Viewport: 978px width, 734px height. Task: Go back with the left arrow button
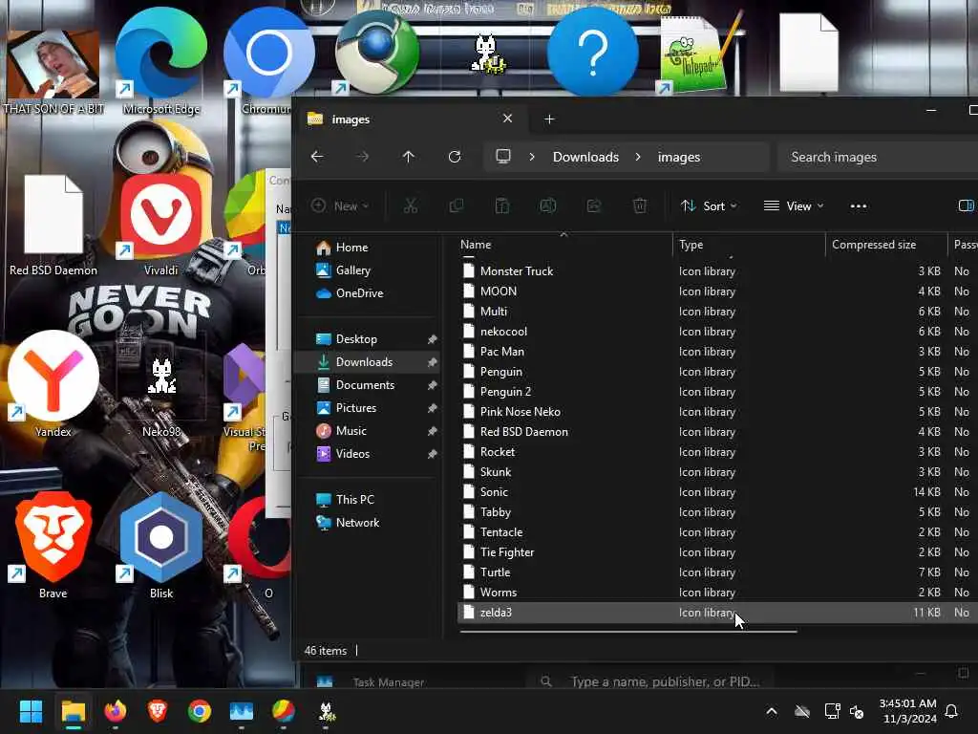pos(317,157)
